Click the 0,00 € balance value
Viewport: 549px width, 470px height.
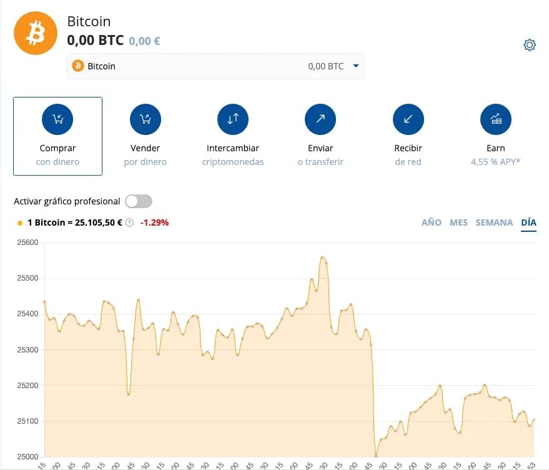(x=144, y=41)
